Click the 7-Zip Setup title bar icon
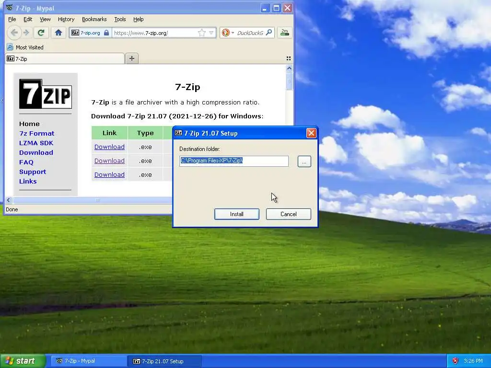 pyautogui.click(x=178, y=133)
